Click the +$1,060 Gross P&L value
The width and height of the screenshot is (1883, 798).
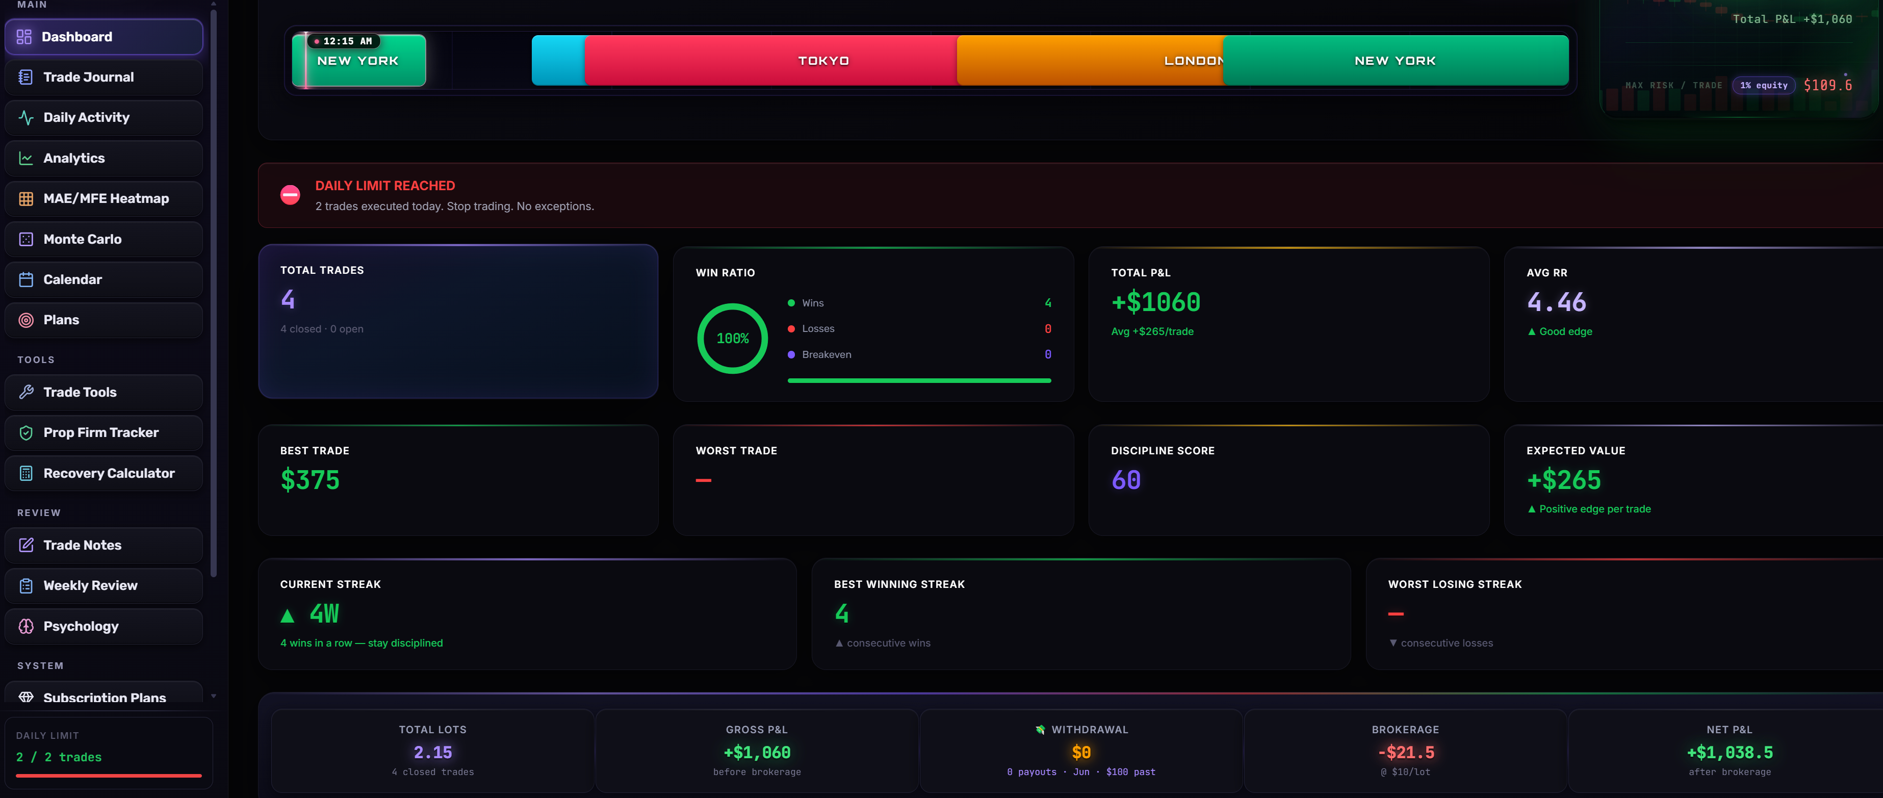[x=757, y=753]
